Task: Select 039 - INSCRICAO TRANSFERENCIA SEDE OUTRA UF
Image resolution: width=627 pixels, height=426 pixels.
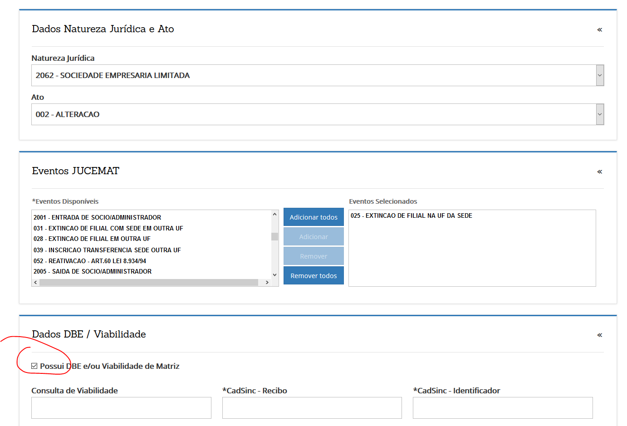Action: (x=107, y=250)
